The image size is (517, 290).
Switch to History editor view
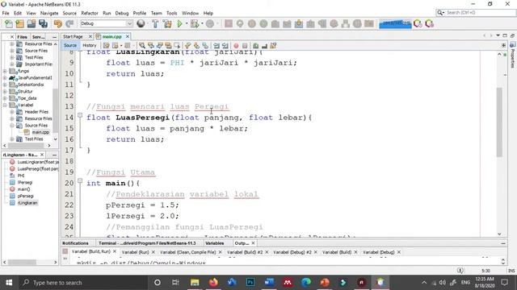pos(90,45)
